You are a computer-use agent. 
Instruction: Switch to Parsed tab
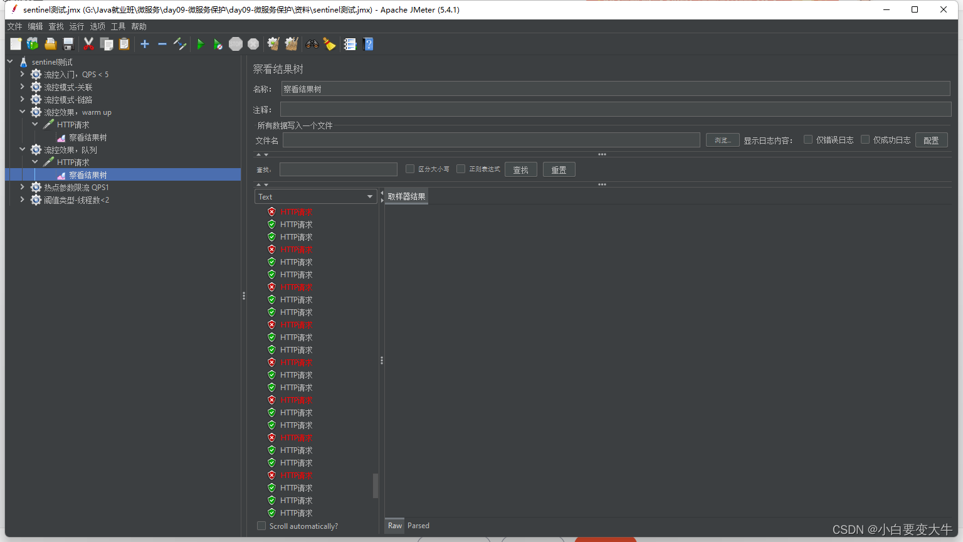pyautogui.click(x=418, y=526)
